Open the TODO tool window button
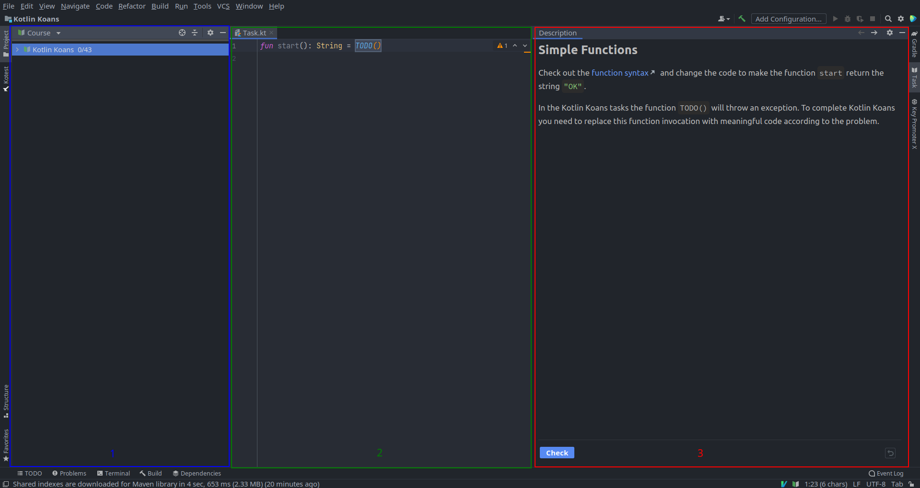Image resolution: width=920 pixels, height=488 pixels. pyautogui.click(x=30, y=473)
